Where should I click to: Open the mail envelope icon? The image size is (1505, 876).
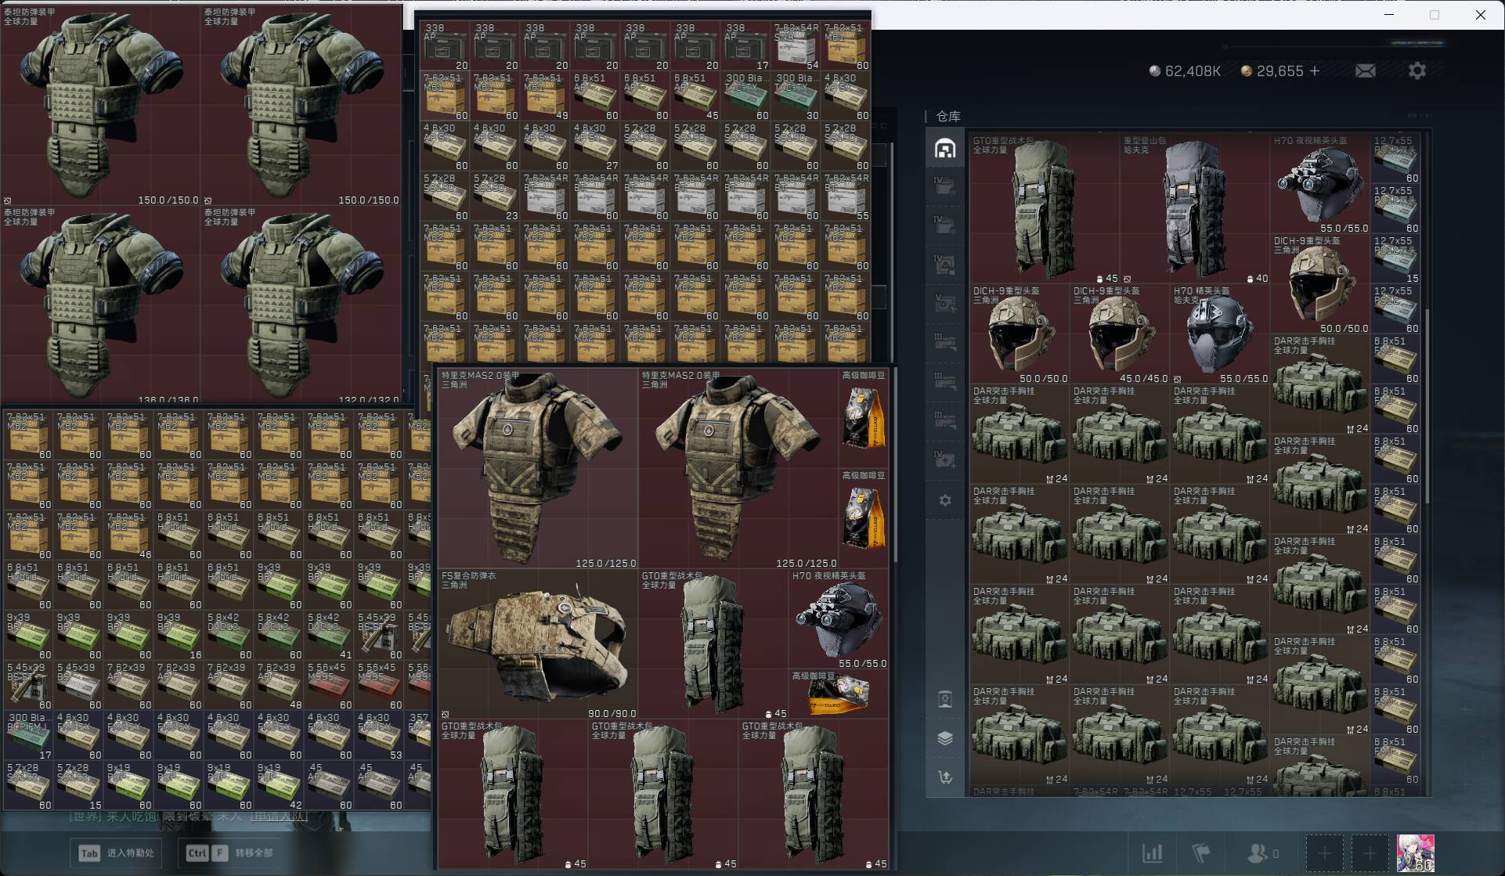point(1365,71)
